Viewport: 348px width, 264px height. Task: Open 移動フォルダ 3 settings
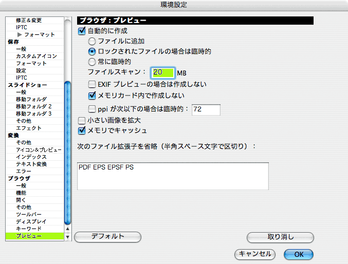point(34,114)
